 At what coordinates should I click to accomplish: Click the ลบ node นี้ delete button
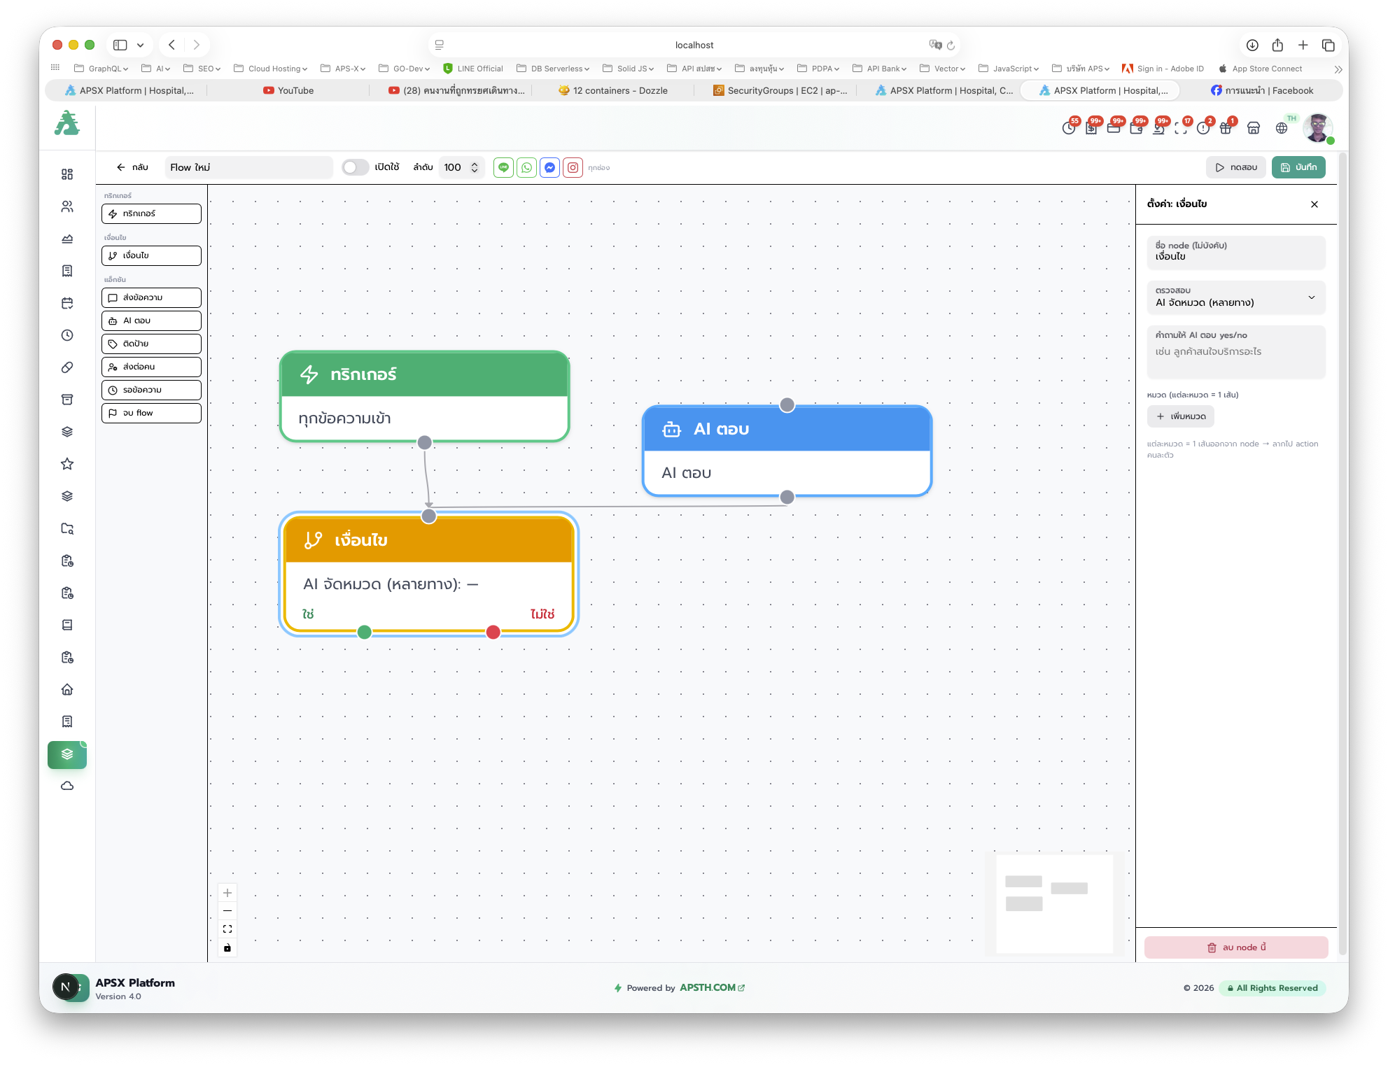coord(1236,947)
